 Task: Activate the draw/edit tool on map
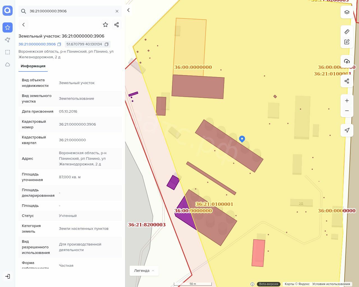pyautogui.click(x=347, y=42)
